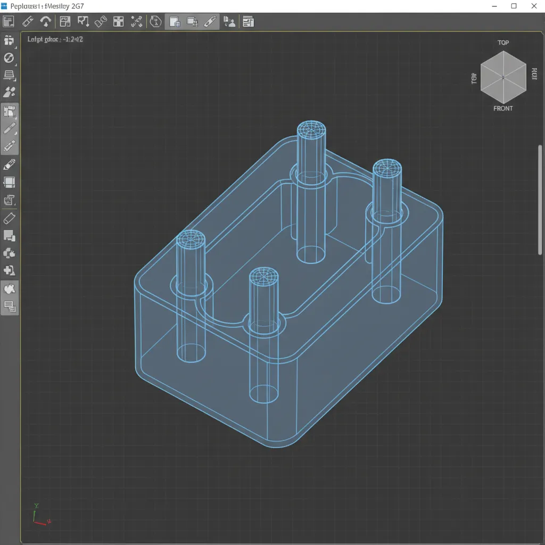Click the XYZ axis triad in viewport corner
The image size is (545, 545).
point(42,515)
